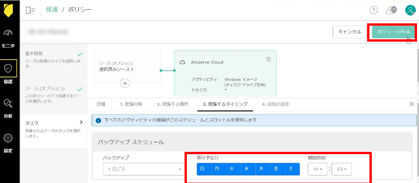Click the Arcserve shield logo

[9, 10]
